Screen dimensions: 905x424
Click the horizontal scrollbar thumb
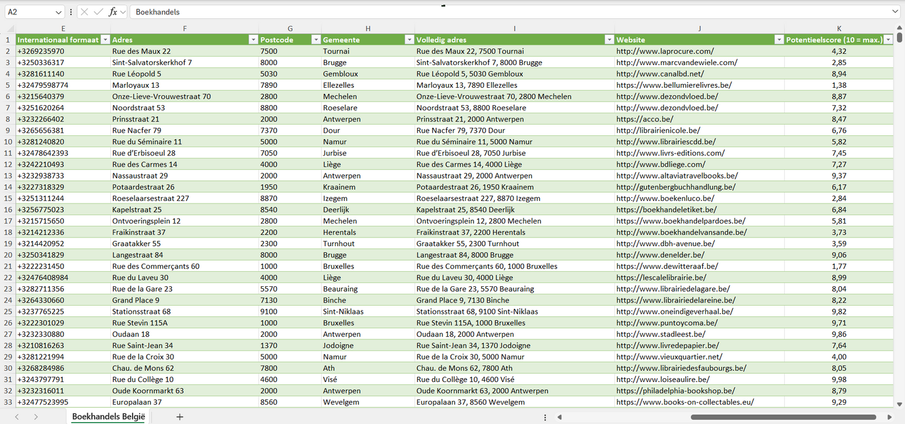point(783,416)
